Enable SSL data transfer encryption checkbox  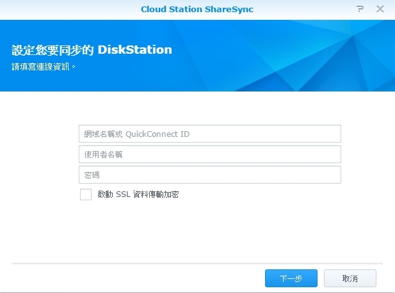(x=86, y=194)
